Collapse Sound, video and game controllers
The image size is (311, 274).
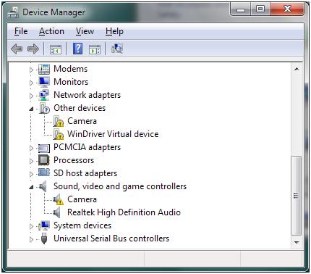[31, 187]
